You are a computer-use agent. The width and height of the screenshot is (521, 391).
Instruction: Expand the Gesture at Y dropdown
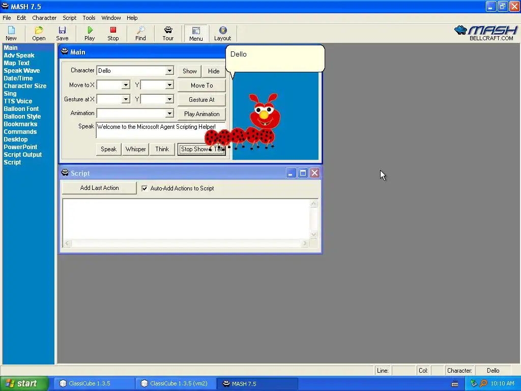pyautogui.click(x=169, y=99)
